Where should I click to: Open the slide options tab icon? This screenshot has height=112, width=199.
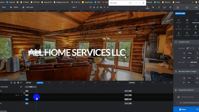coord(196,7)
